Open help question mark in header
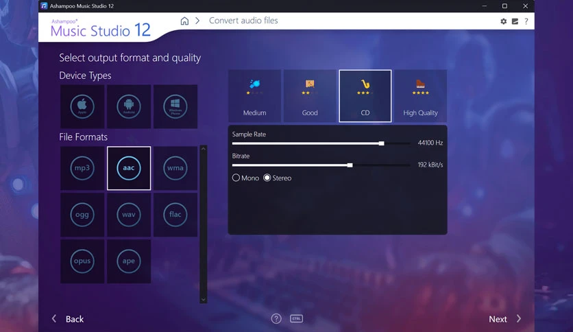The width and height of the screenshot is (573, 332). click(526, 21)
